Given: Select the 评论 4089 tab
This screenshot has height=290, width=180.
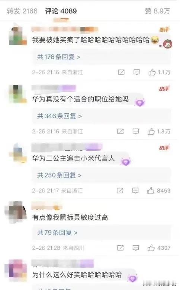Looking at the screenshot, I should point(61,11).
